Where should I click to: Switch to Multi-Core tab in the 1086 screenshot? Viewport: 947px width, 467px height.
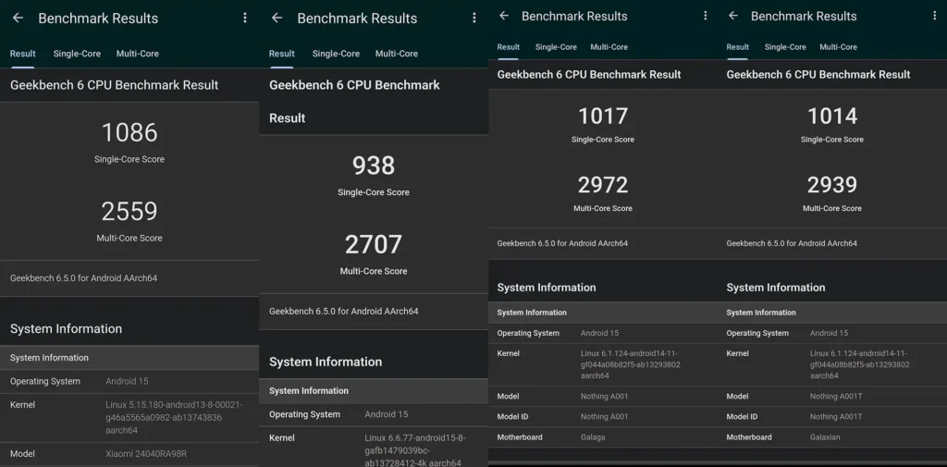pyautogui.click(x=138, y=54)
